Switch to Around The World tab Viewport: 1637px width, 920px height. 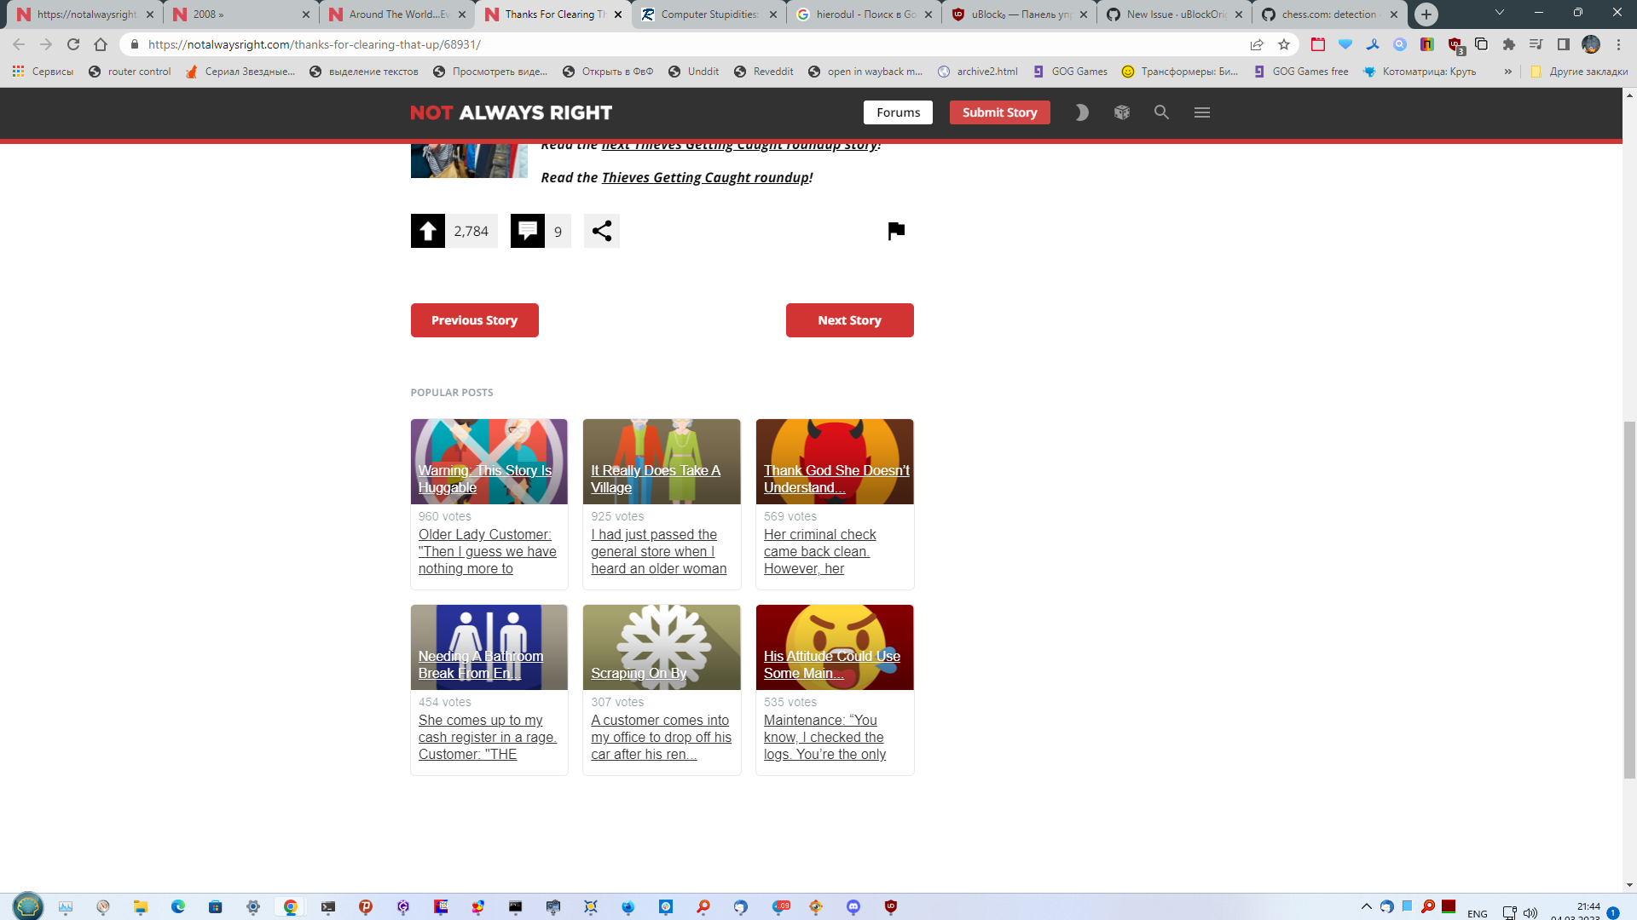(397, 14)
